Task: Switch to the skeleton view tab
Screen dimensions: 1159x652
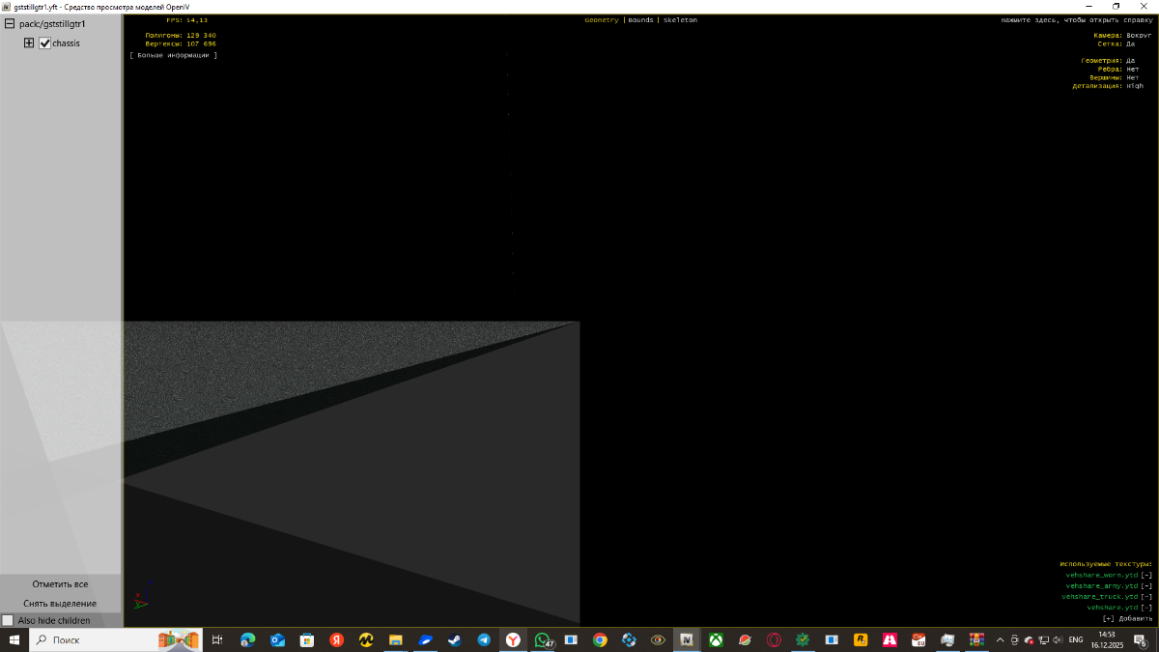Action: (680, 20)
